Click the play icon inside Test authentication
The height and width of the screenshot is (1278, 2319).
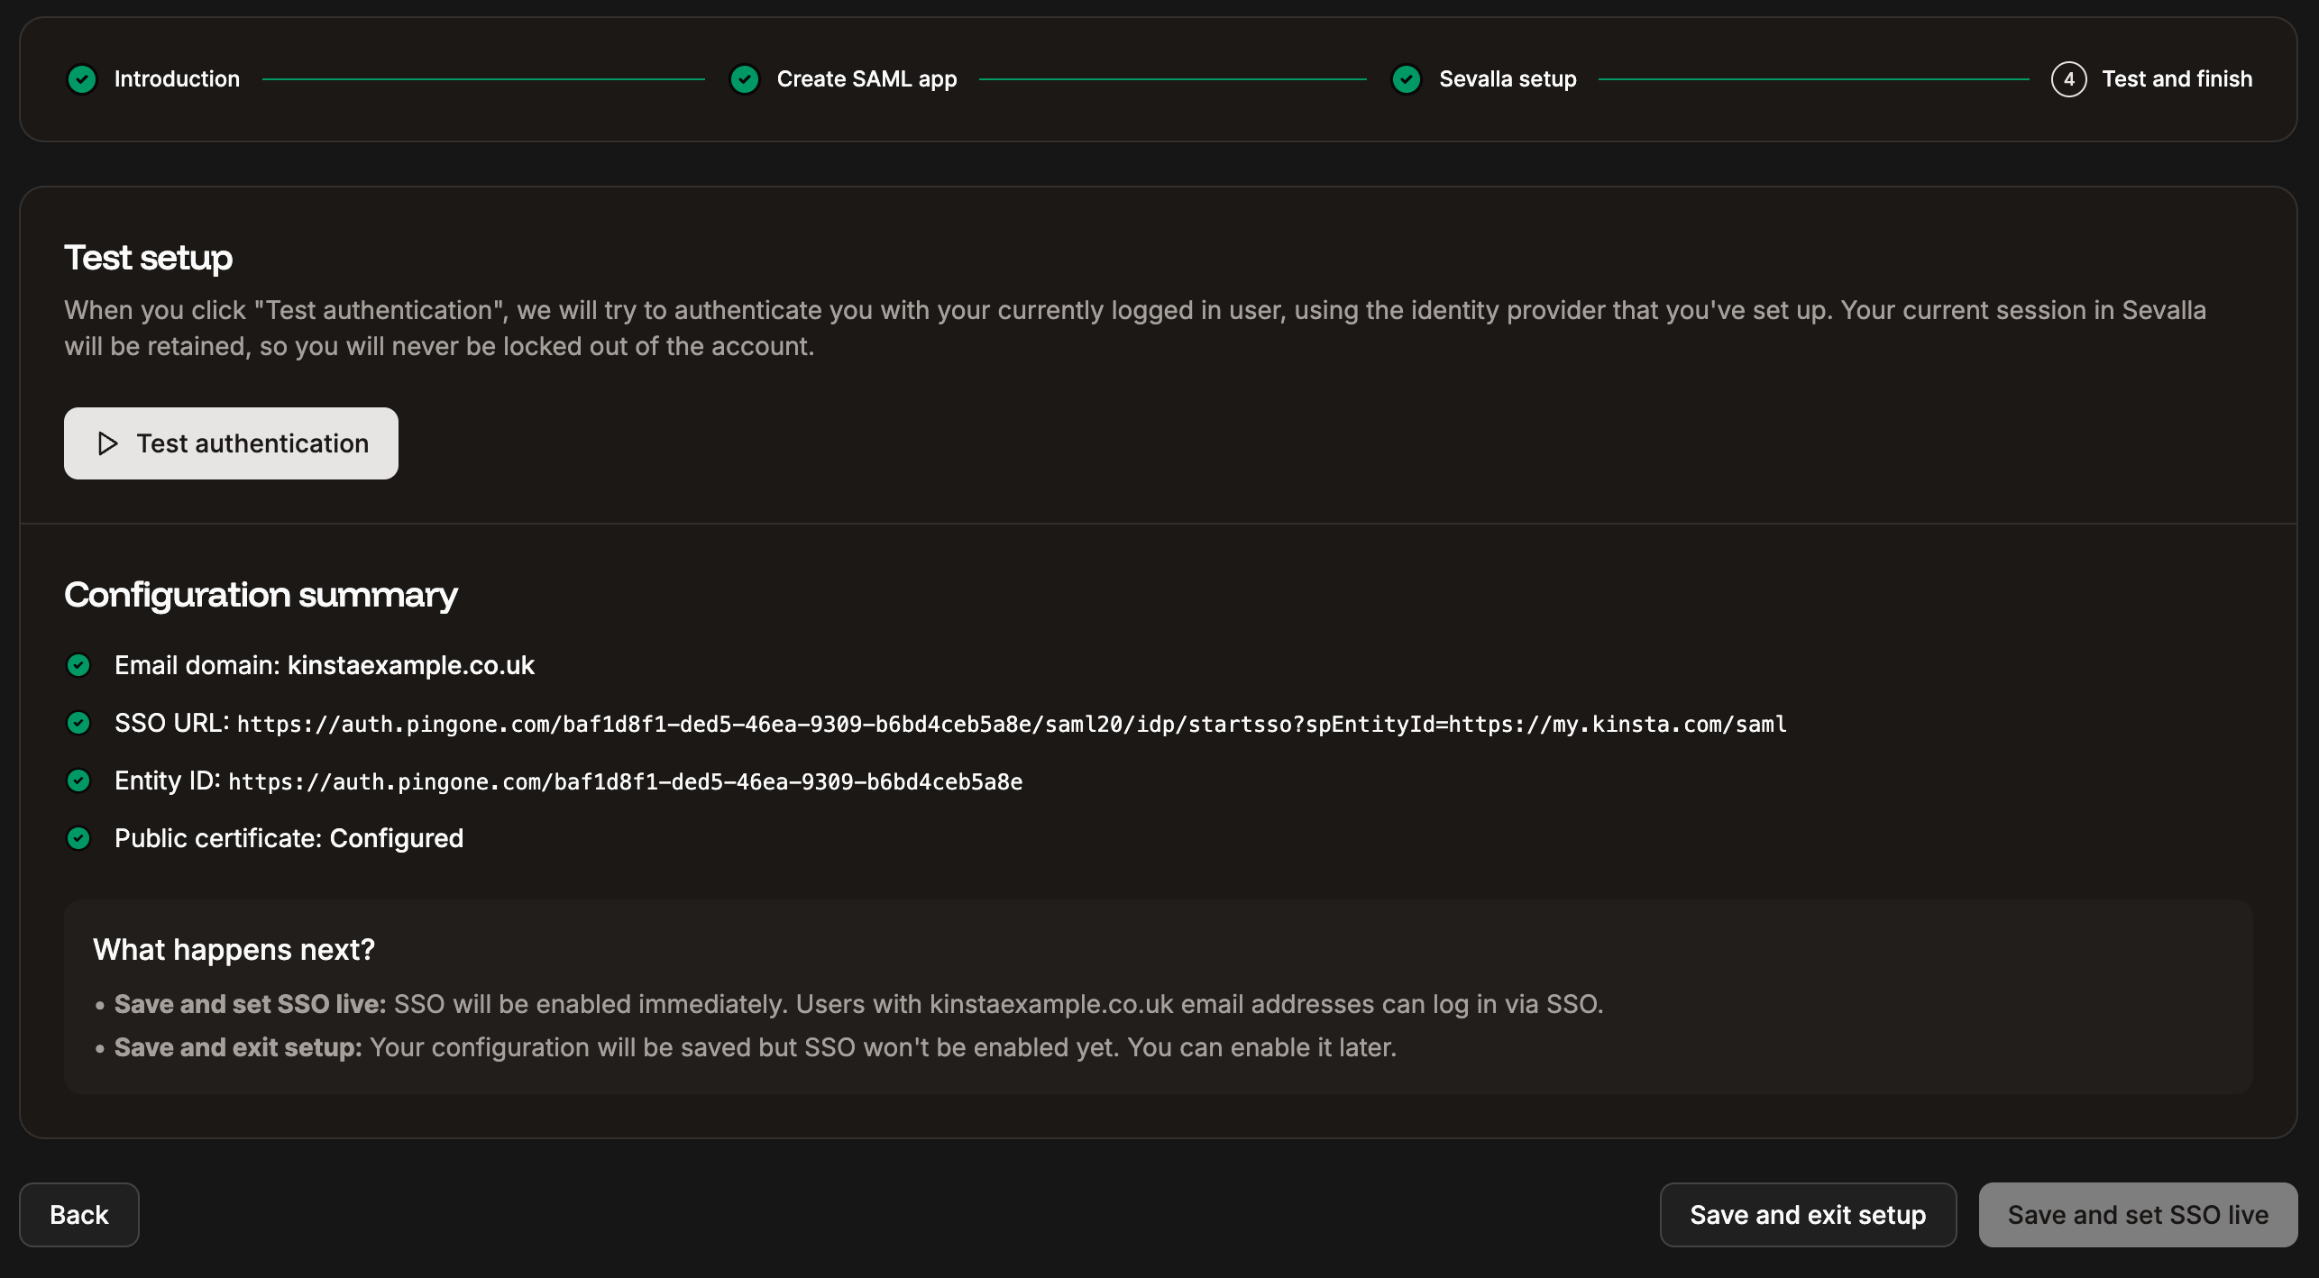(108, 443)
